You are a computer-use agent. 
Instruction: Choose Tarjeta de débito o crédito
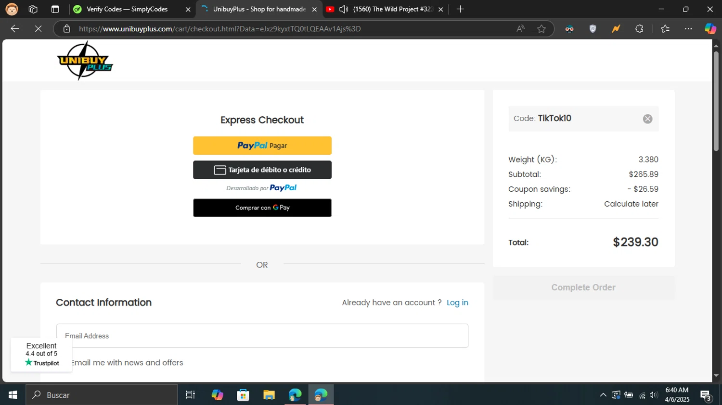click(262, 170)
